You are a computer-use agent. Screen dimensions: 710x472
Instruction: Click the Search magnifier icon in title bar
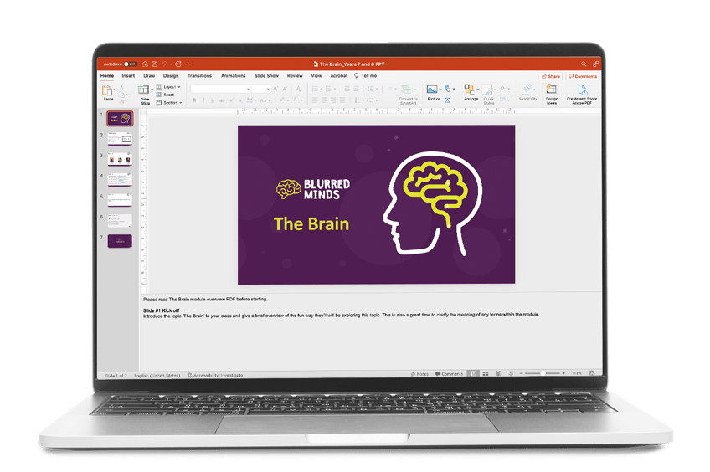584,64
